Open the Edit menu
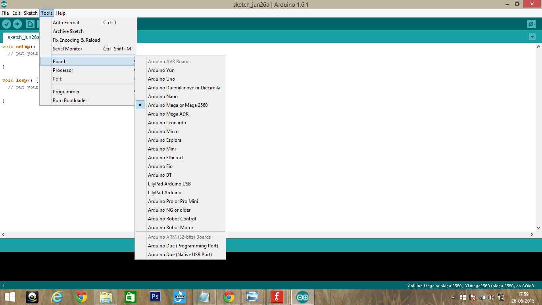 pyautogui.click(x=16, y=13)
